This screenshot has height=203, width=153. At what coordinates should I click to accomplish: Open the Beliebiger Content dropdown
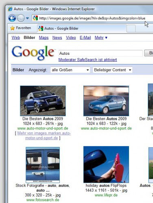point(112,70)
